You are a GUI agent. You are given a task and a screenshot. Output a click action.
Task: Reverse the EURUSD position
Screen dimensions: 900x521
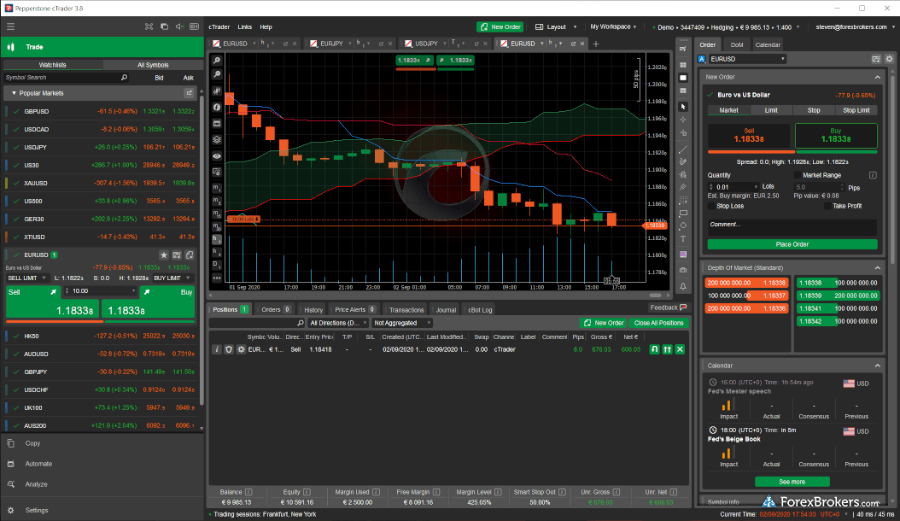coord(654,349)
